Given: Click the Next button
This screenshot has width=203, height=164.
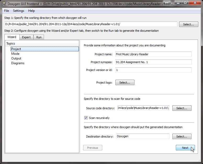Looking at the screenshot, I should (x=185, y=148).
